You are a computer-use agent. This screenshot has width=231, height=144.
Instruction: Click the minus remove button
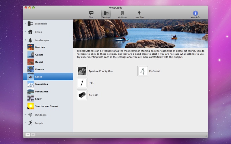(33, 135)
